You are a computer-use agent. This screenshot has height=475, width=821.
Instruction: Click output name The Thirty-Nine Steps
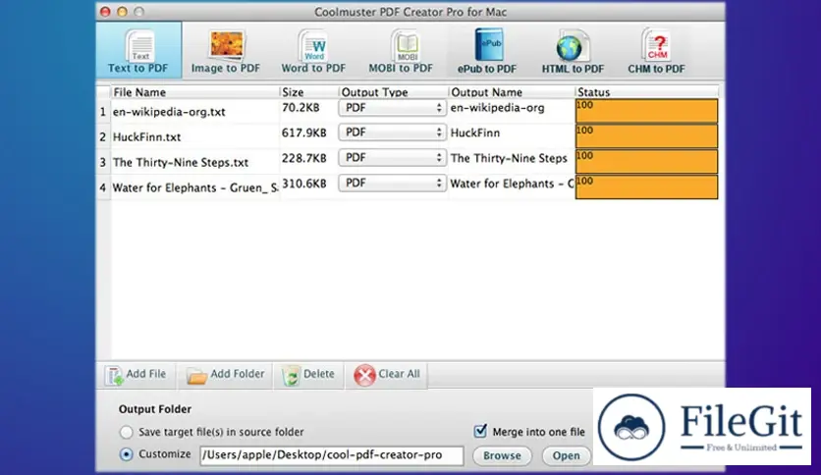click(509, 158)
